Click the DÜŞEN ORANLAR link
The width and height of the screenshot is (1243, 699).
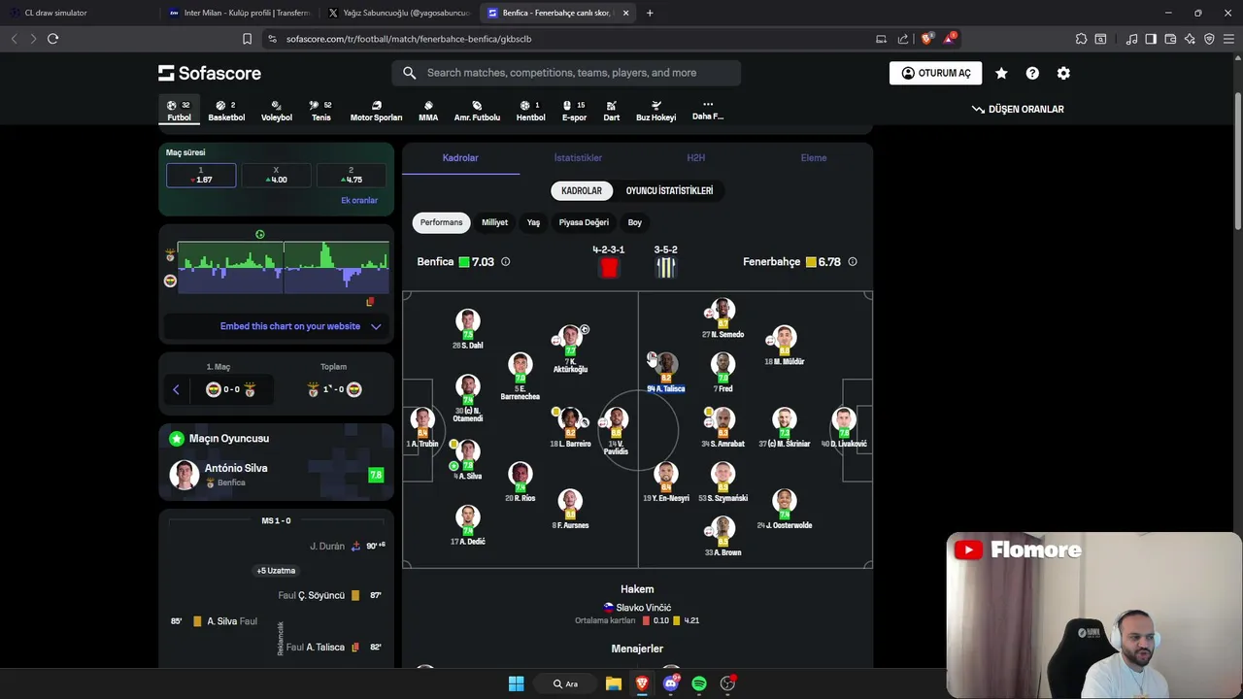click(x=1018, y=109)
